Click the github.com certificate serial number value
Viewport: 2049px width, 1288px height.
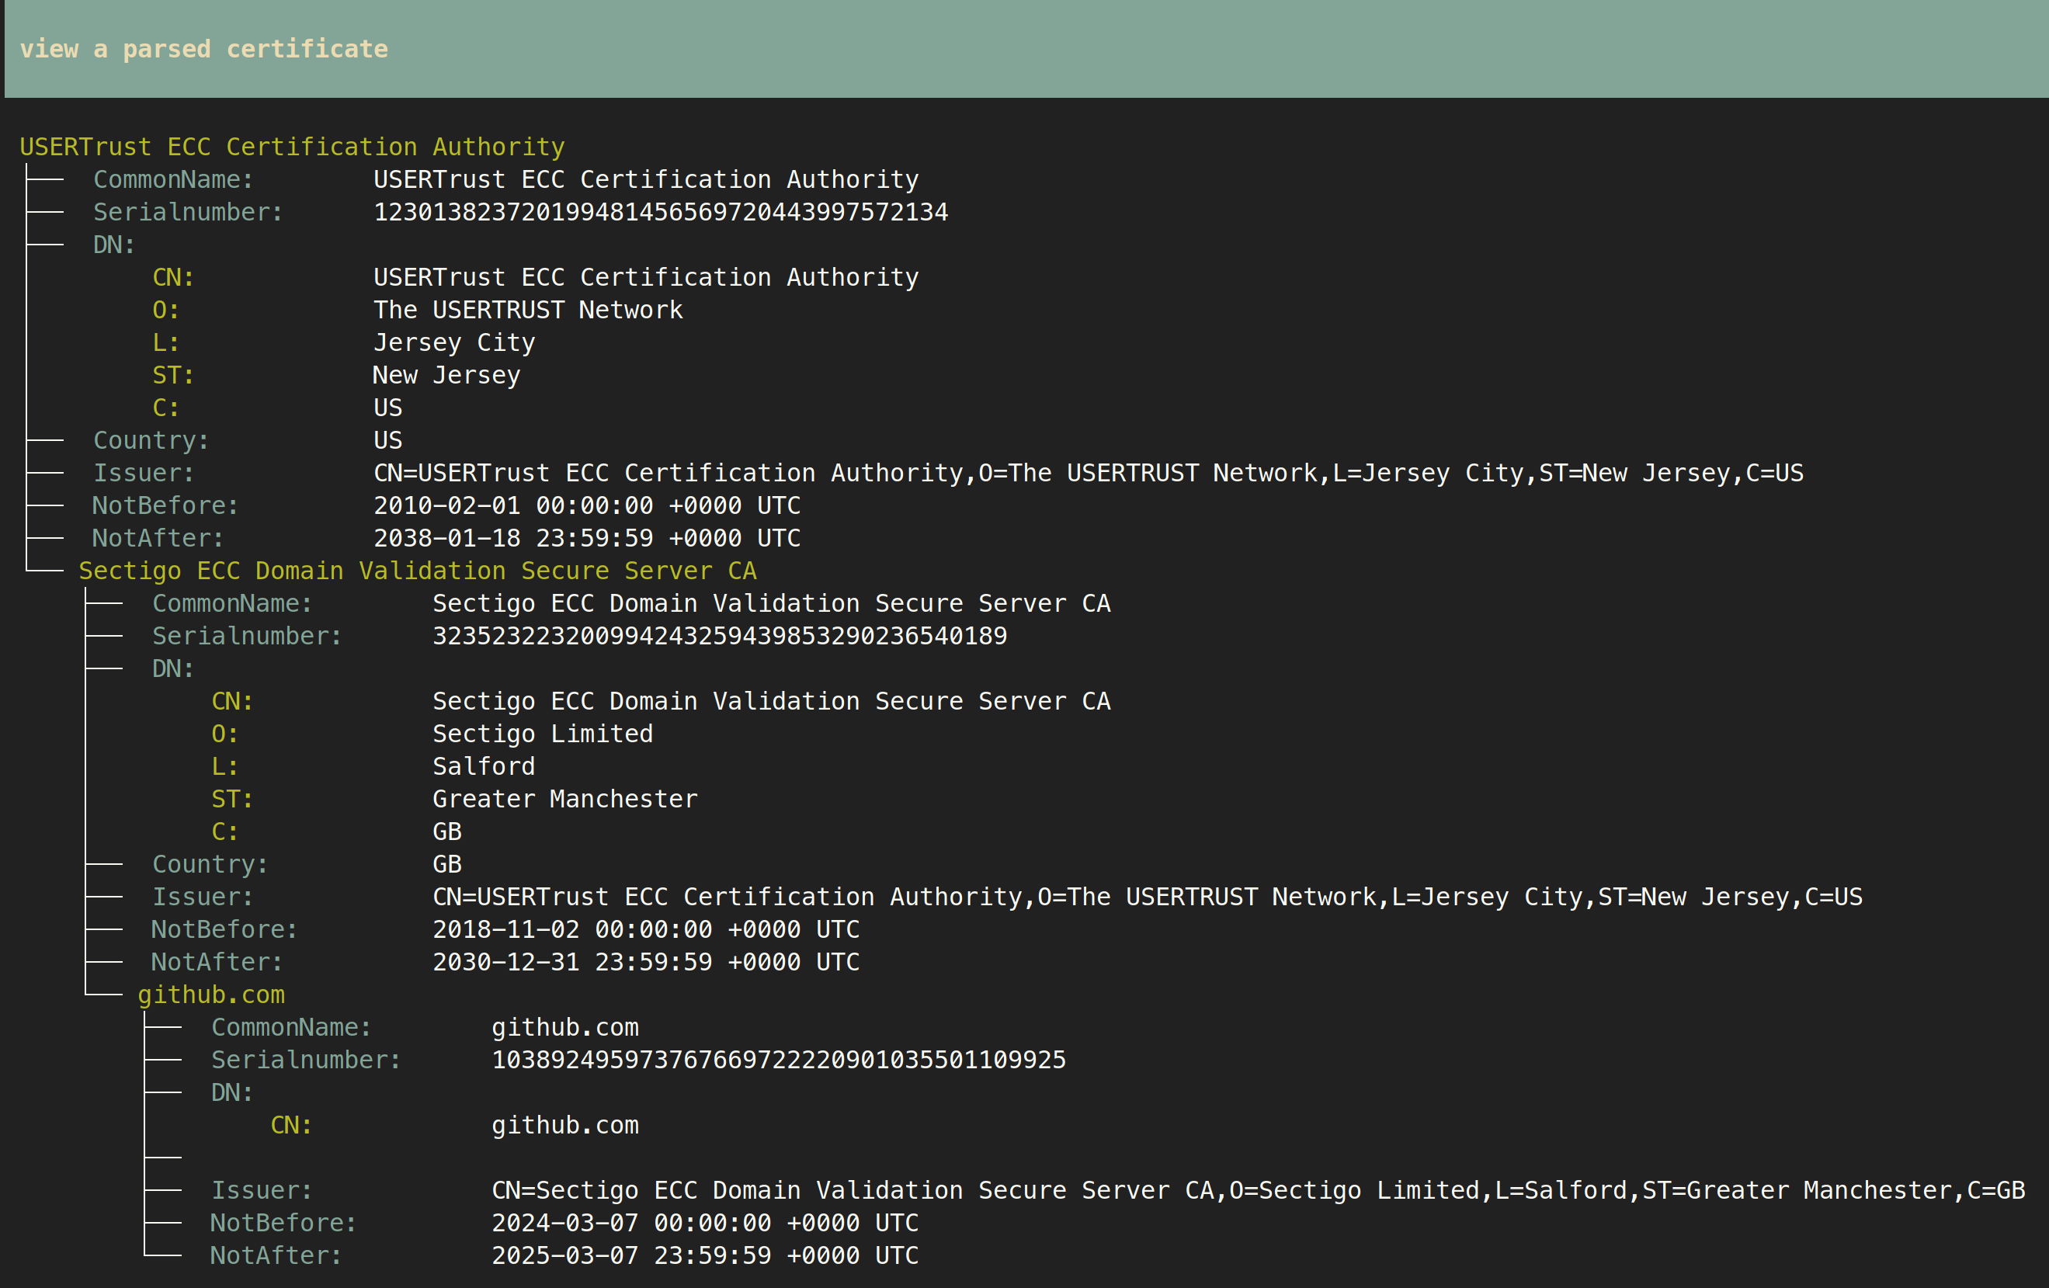778,1060
